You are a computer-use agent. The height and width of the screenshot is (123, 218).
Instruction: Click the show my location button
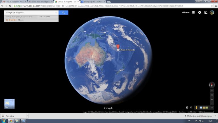click(212, 95)
